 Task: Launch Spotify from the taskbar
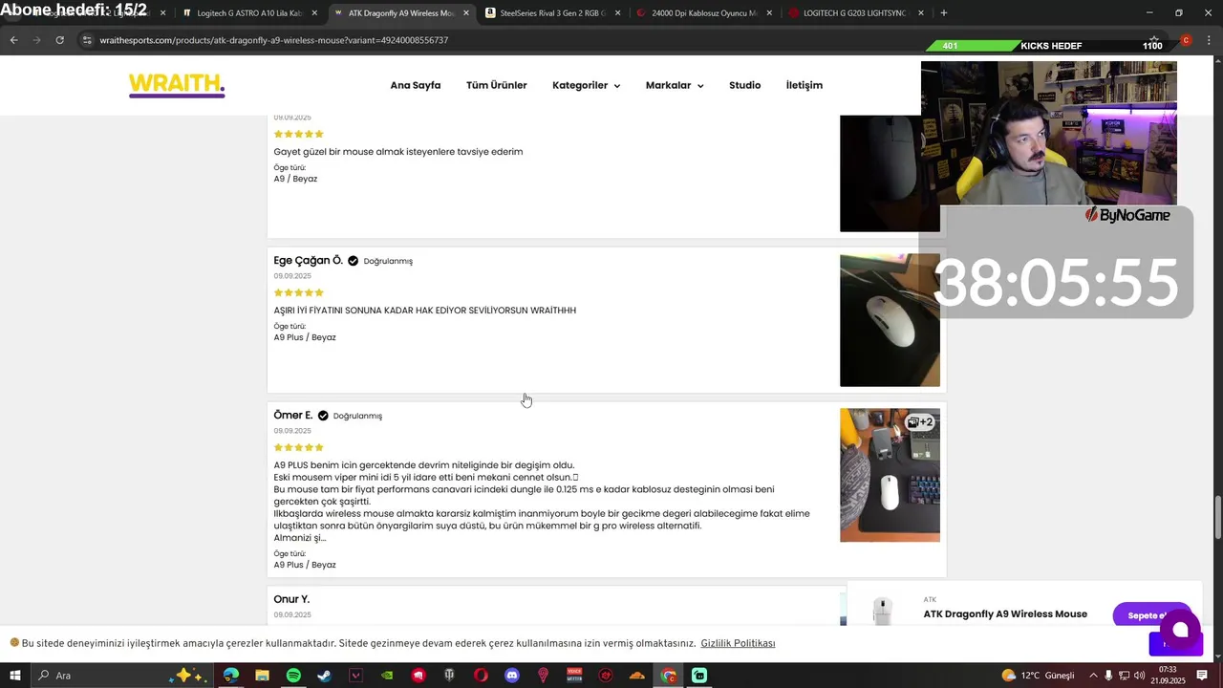pos(293,676)
